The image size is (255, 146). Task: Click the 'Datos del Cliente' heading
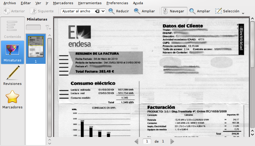coord(183,26)
